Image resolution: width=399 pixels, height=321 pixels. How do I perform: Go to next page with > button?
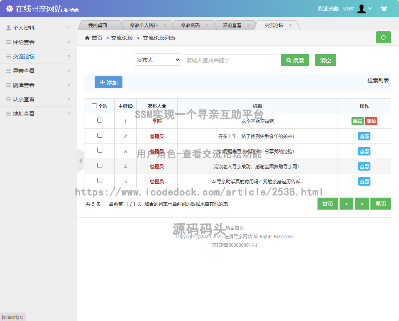coord(362,203)
